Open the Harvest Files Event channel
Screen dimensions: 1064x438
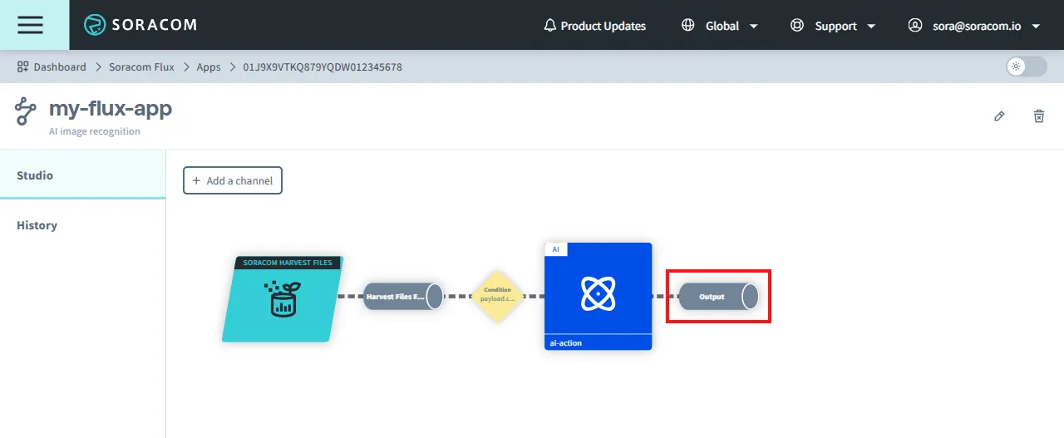coord(404,296)
